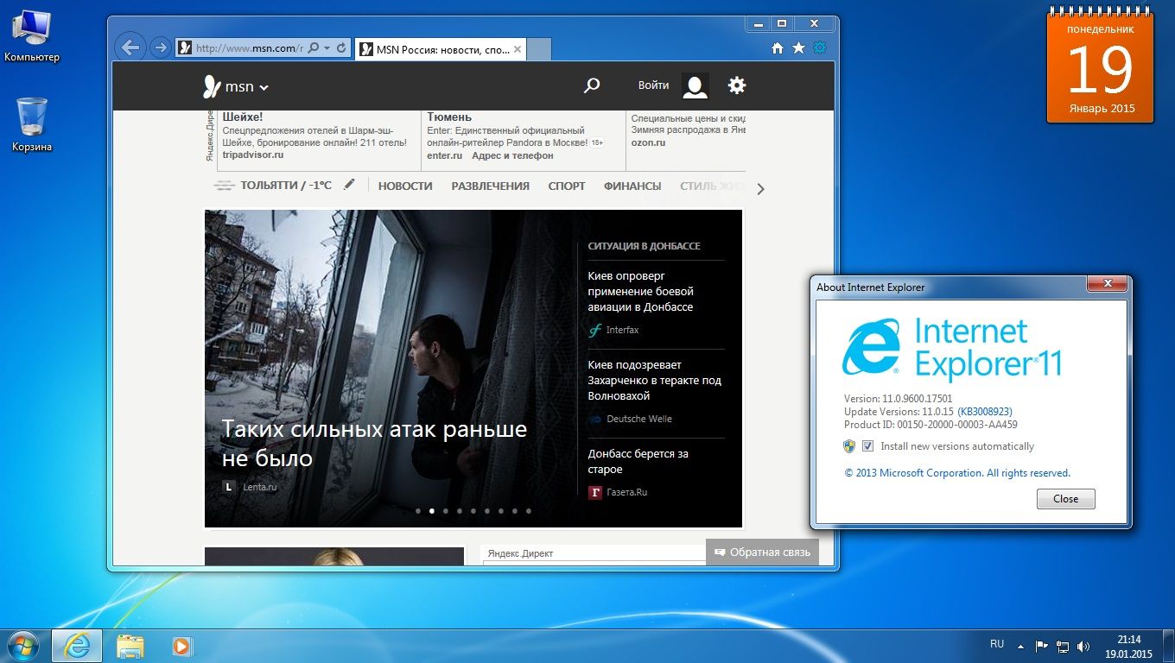This screenshot has height=663, width=1175.
Task: Expand the msn dropdown chevron
Action: [x=264, y=87]
